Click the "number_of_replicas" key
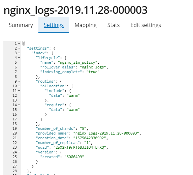The height and width of the screenshot is (175, 193). 58,143
